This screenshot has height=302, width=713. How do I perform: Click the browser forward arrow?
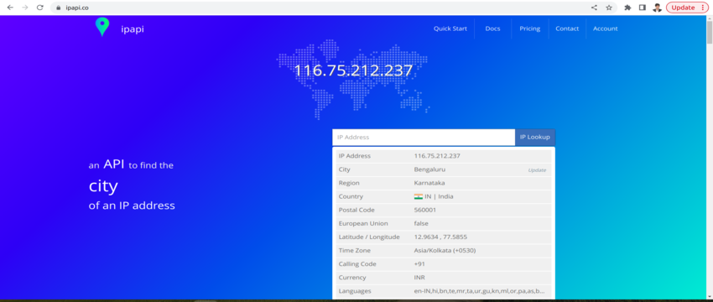[x=25, y=8]
